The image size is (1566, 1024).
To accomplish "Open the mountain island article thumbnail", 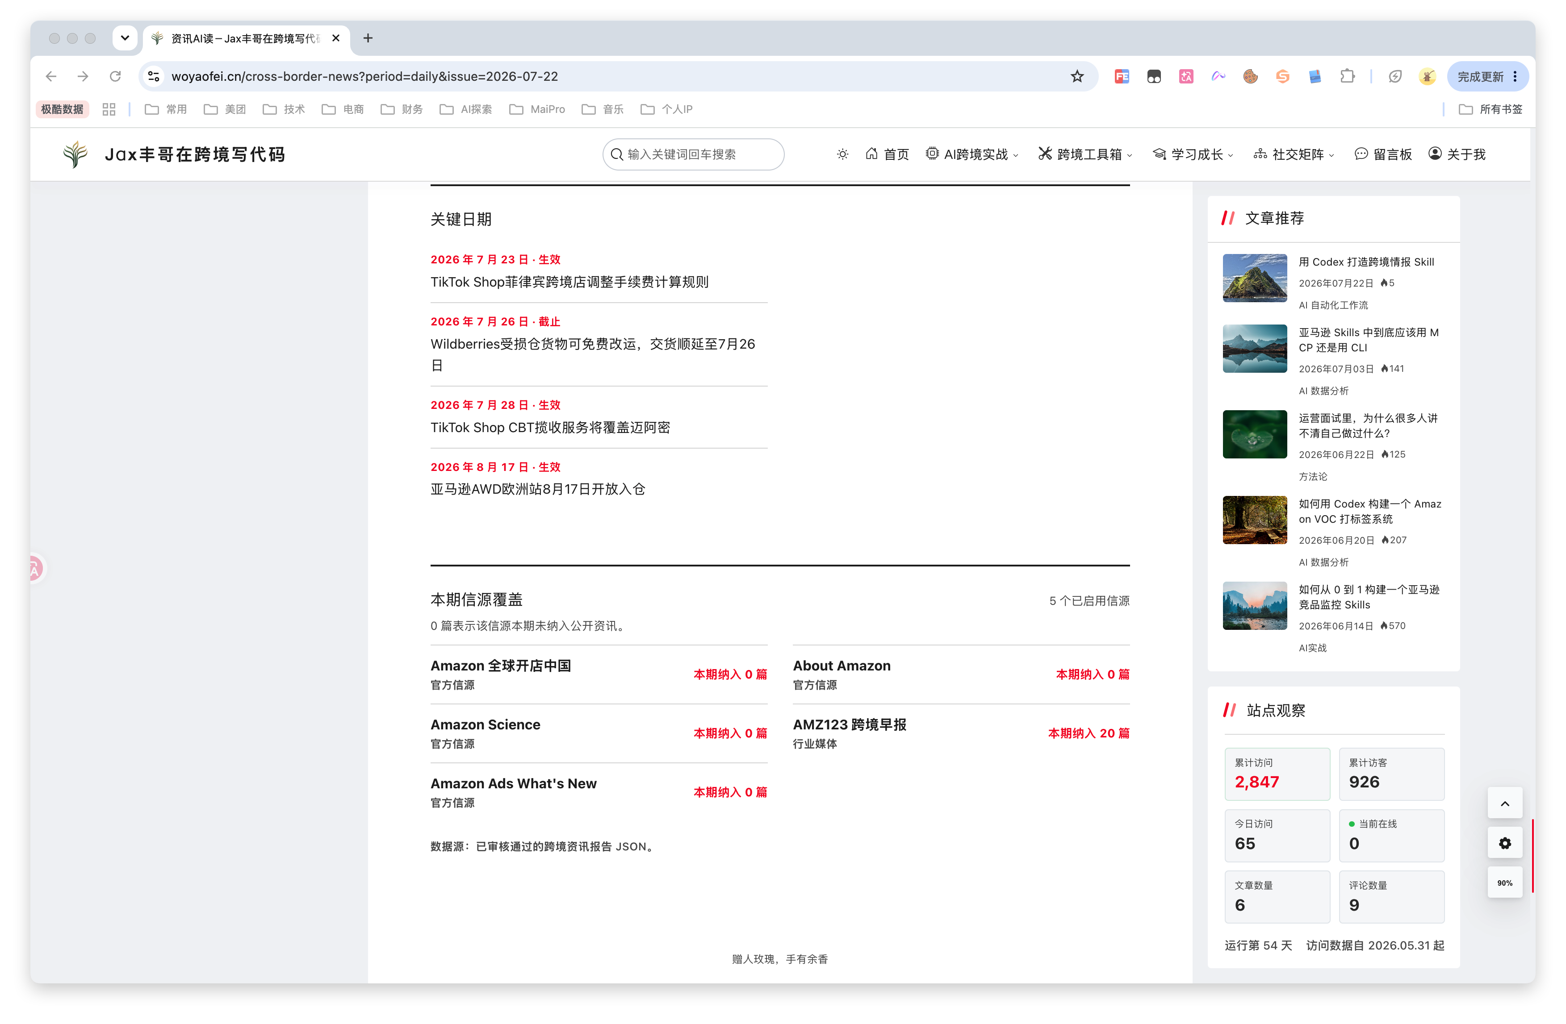I will (x=1255, y=278).
